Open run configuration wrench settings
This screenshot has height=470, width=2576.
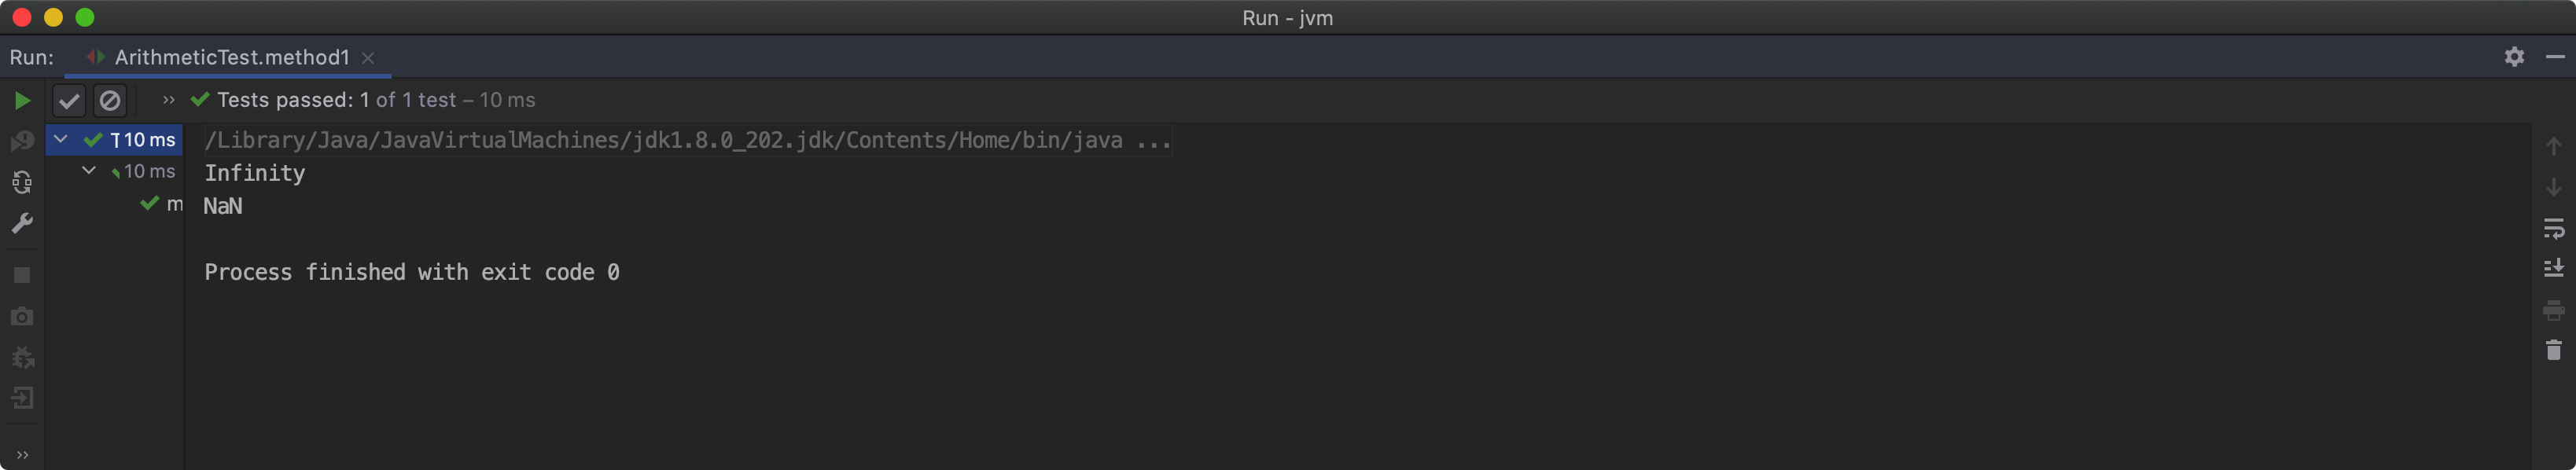[x=22, y=223]
